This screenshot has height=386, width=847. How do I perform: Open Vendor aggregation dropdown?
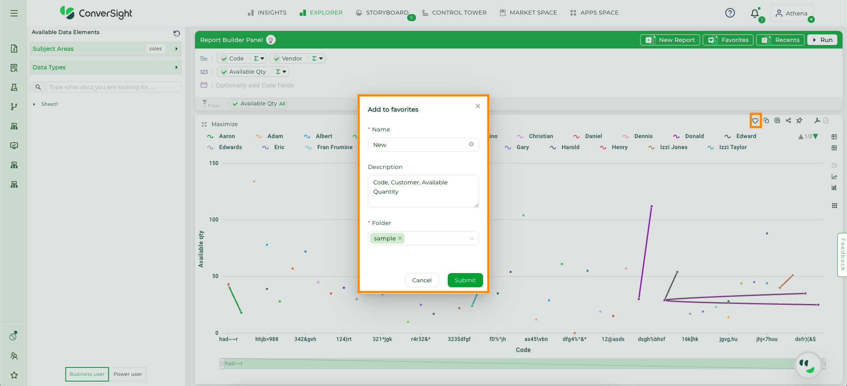click(x=318, y=59)
